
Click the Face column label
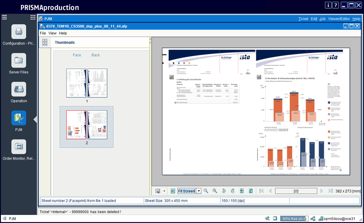77,55
